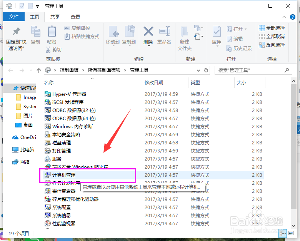This screenshot has width=300, height=241.
Task: Select ODBC Data Sources 32-bit item
Action: point(70,110)
